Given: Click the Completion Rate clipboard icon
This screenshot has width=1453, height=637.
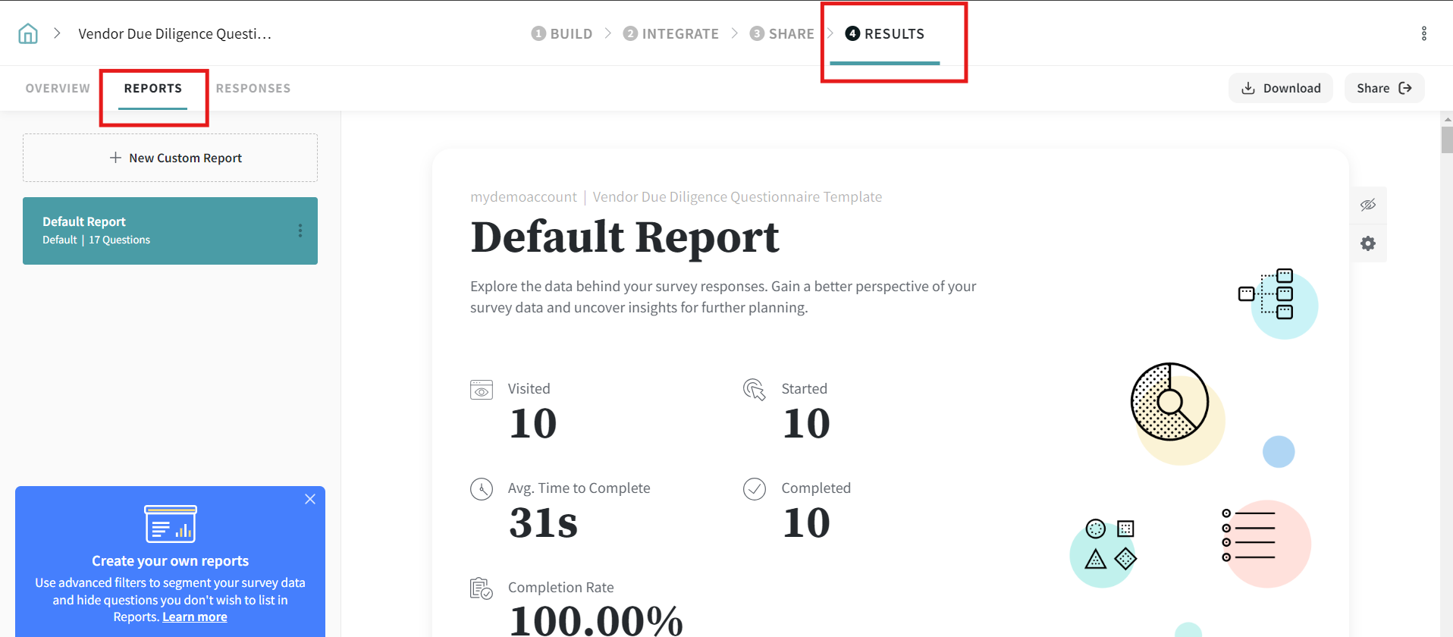Looking at the screenshot, I should pos(482,588).
